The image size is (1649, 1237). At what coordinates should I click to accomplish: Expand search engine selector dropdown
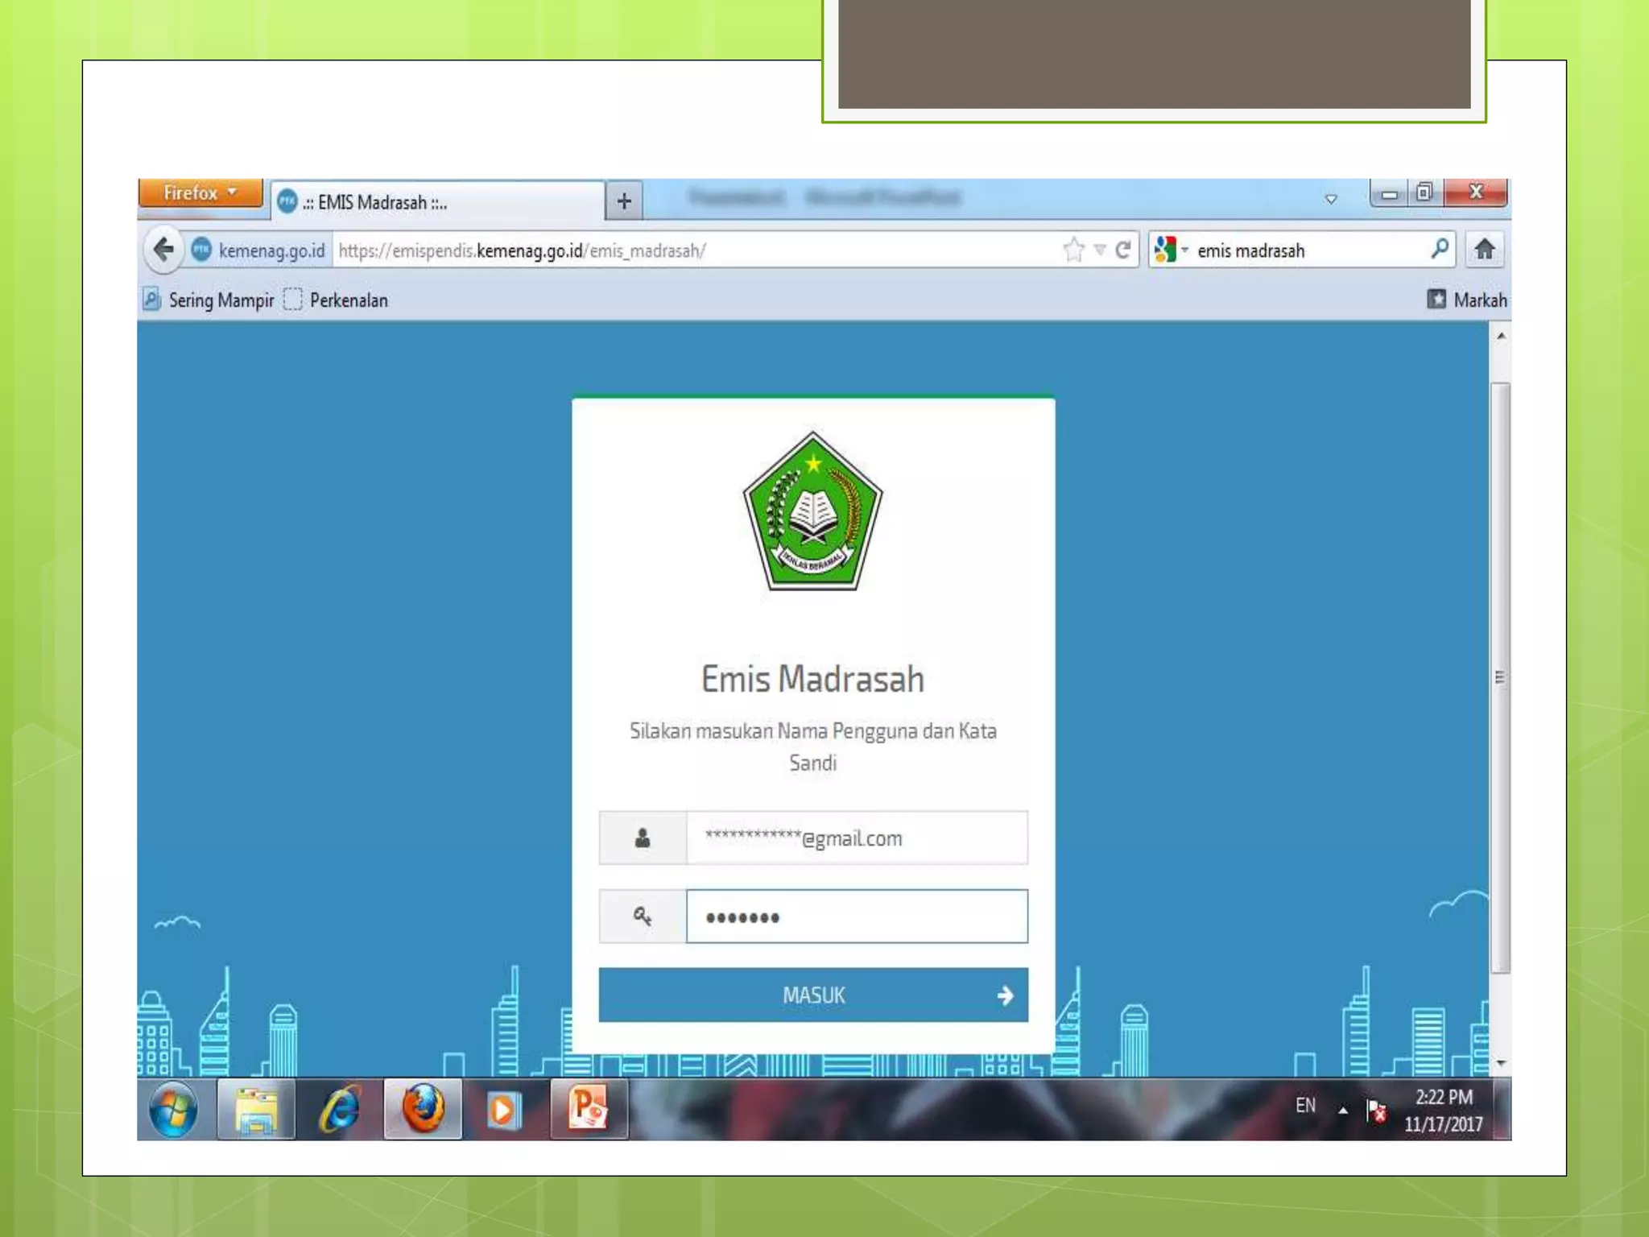click(x=1184, y=250)
